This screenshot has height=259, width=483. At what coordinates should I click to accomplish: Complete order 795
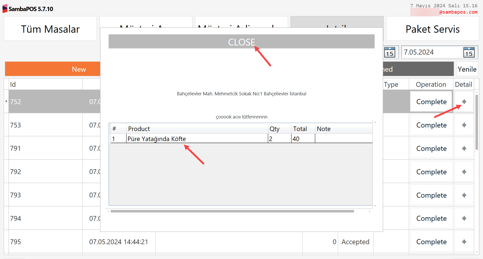click(x=431, y=242)
